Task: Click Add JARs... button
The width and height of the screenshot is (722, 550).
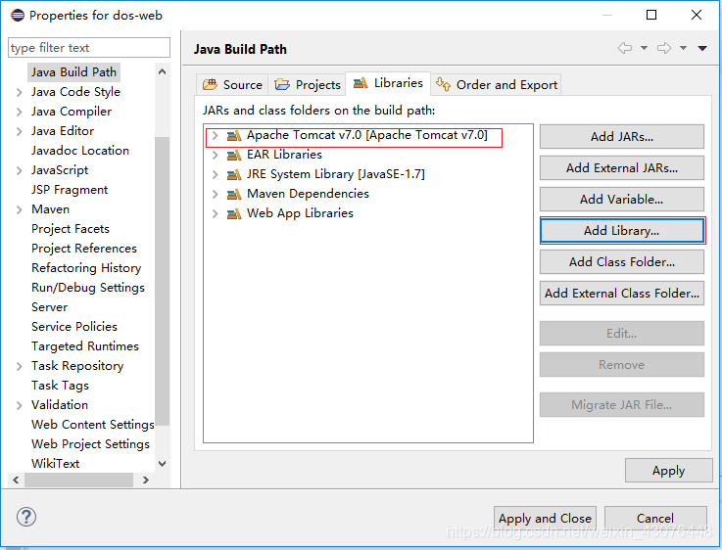Action: click(x=622, y=137)
